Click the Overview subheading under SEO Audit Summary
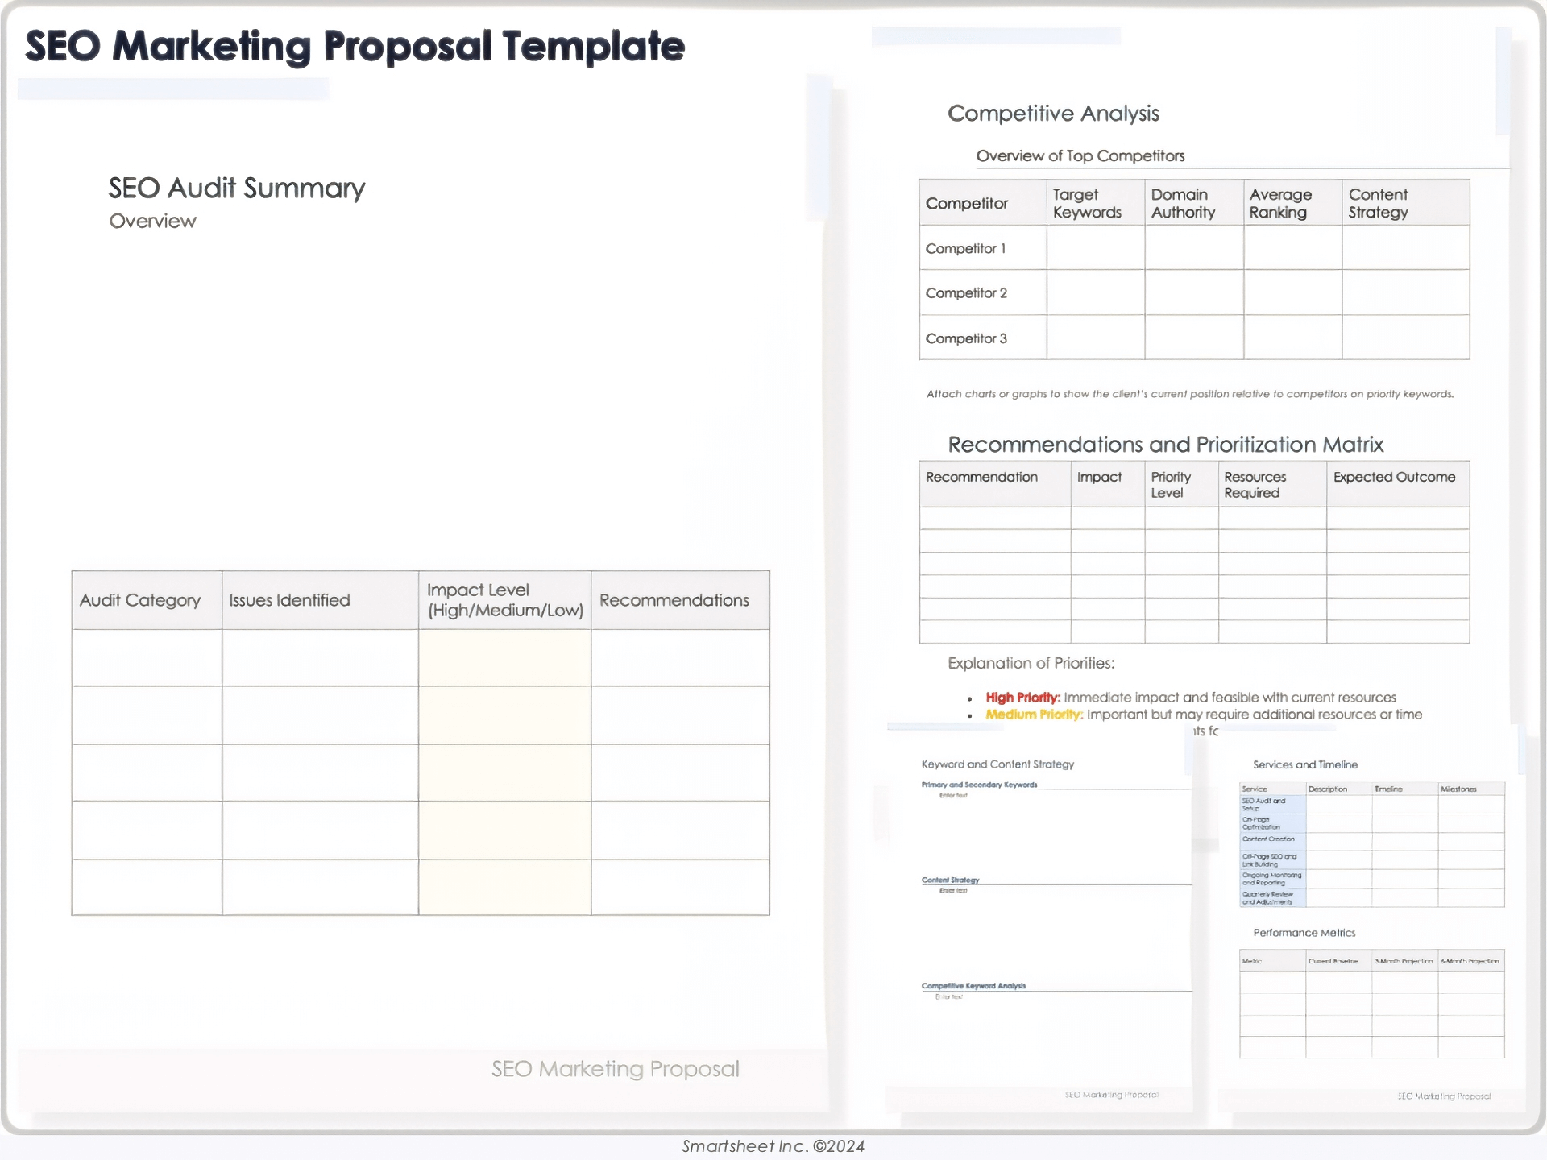1547x1160 pixels. (152, 221)
